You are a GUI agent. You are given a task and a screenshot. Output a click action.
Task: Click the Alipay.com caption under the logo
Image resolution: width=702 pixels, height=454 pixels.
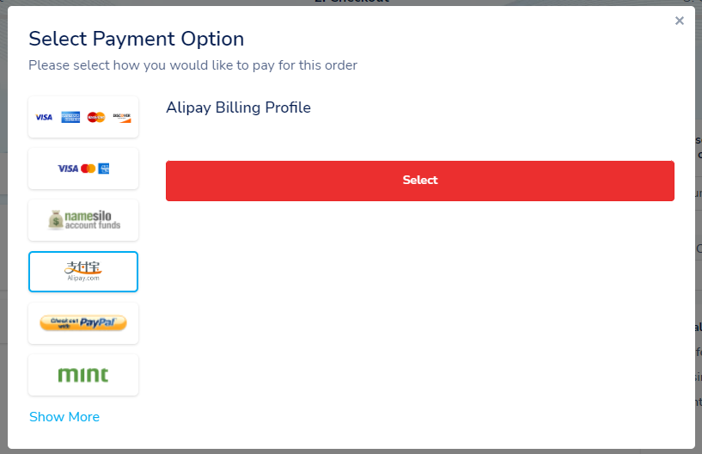point(83,279)
